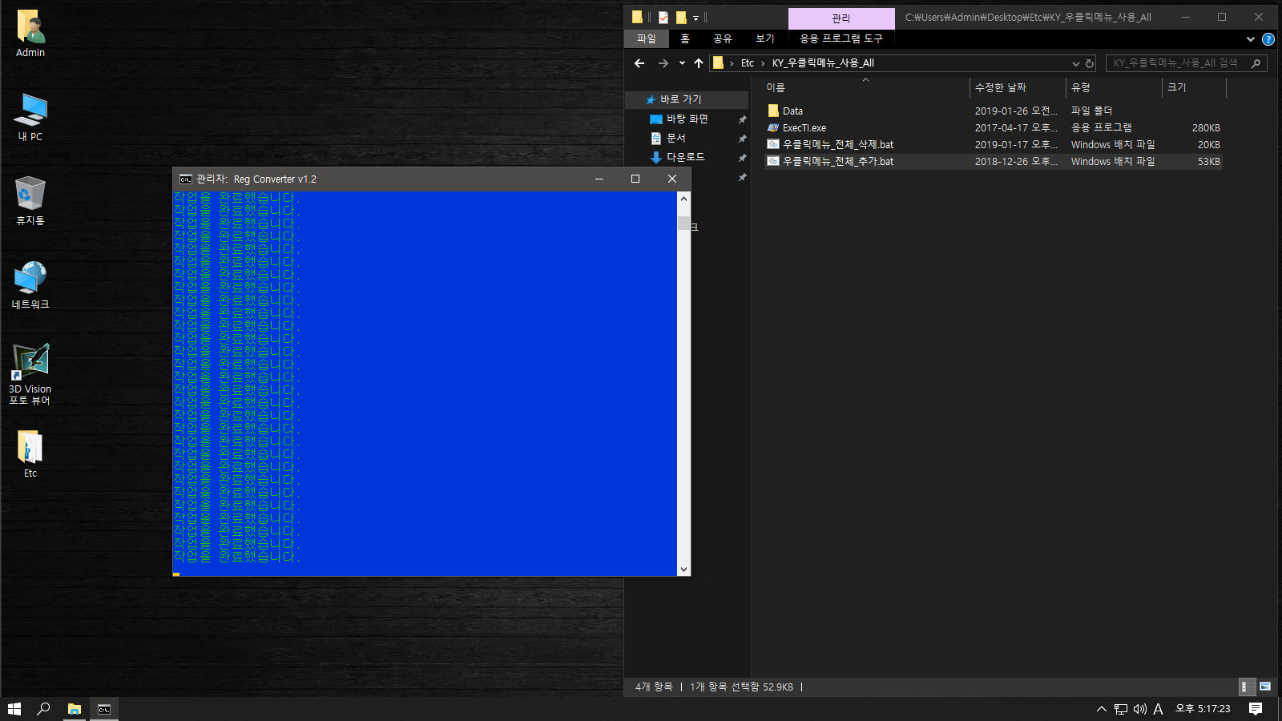Select the 휴지통 recycle bin icon
The width and height of the screenshot is (1282, 721).
[x=30, y=201]
